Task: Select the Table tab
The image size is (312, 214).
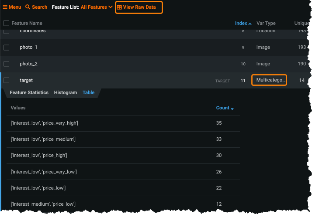Action: tap(88, 92)
